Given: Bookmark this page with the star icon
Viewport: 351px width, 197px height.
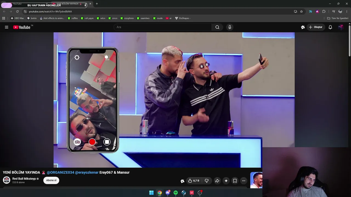Looking at the screenshot, I should coord(301,11).
